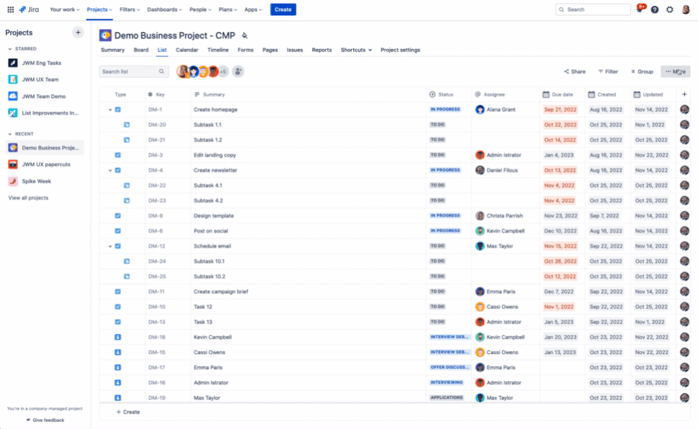Add a new project with the plus icon
Screen dimensions: 698x429
pos(77,32)
